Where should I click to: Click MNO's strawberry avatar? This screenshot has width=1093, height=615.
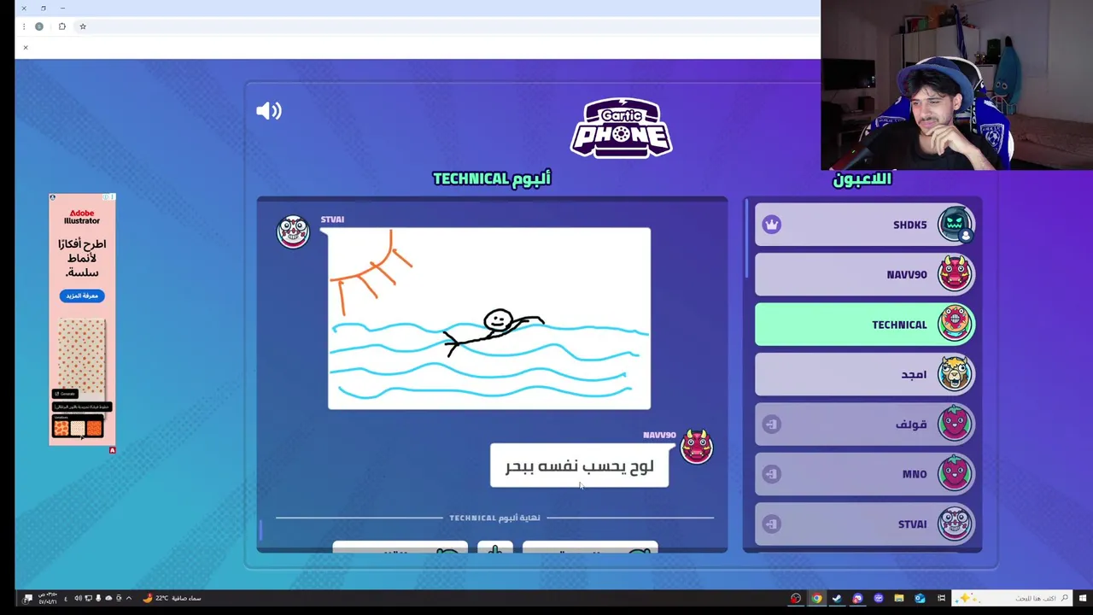[x=955, y=473]
